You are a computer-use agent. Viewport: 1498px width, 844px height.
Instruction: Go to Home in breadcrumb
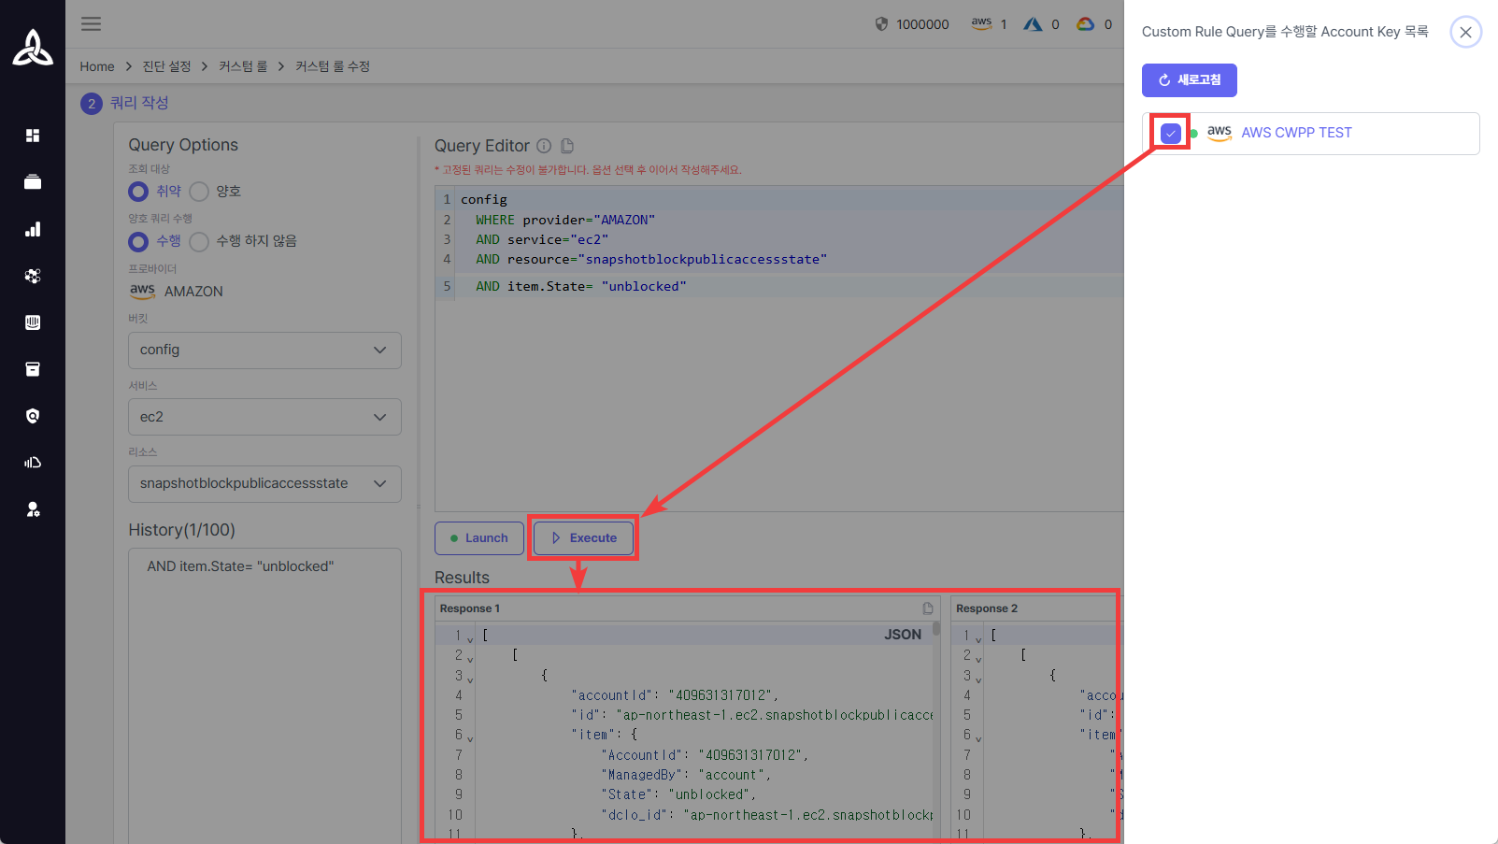point(97,66)
